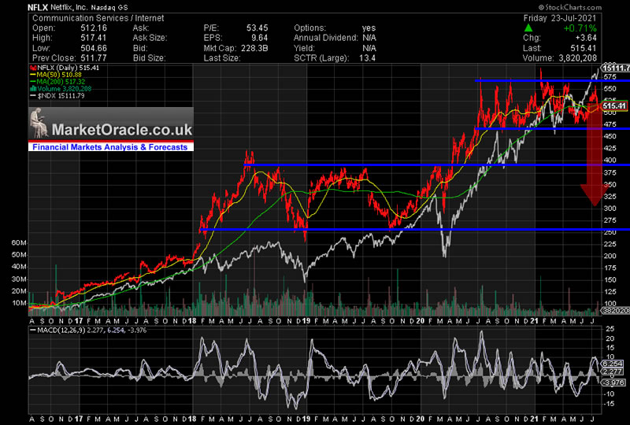The image size is (630, 425).
Task: Select 'Financial Markets Analysis & Forecasts' banner
Action: click(x=110, y=147)
